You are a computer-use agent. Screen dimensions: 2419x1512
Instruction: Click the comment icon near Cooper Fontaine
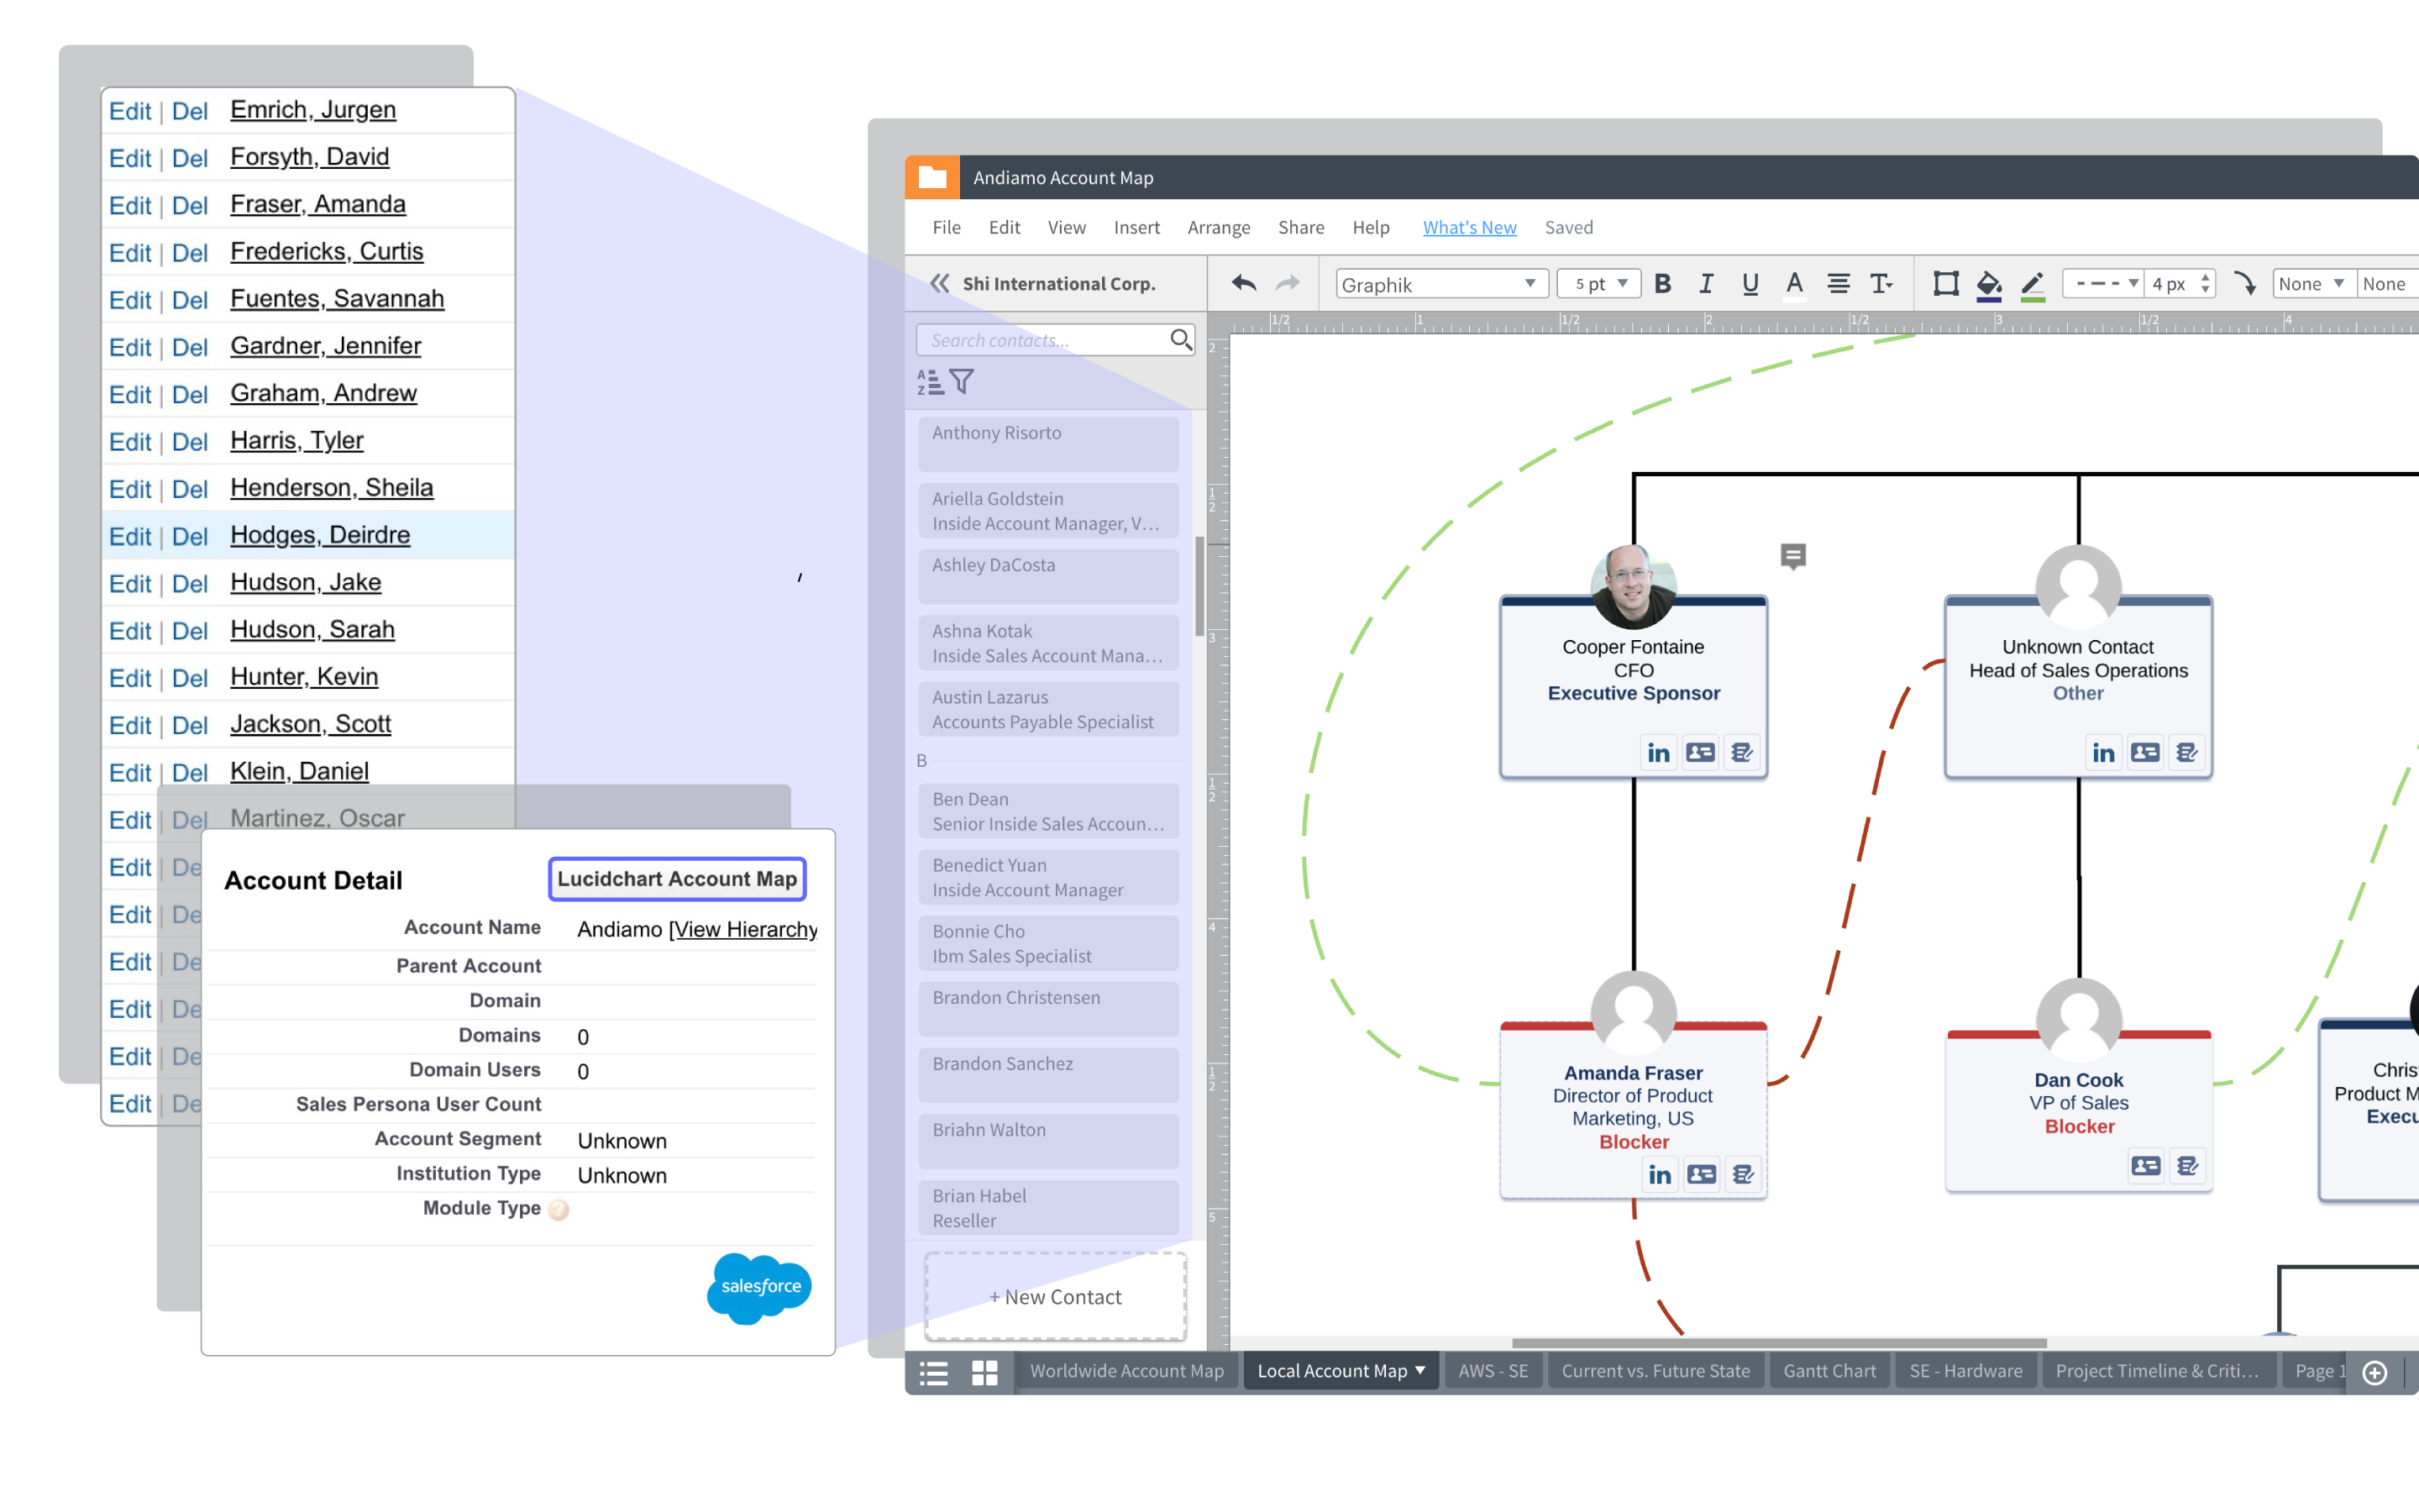(1793, 556)
